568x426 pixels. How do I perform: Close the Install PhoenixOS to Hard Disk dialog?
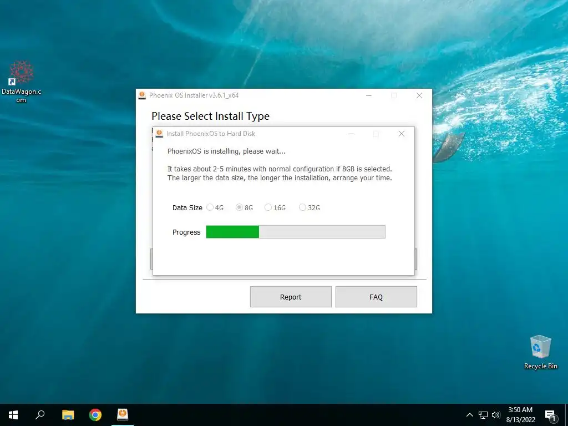point(402,134)
